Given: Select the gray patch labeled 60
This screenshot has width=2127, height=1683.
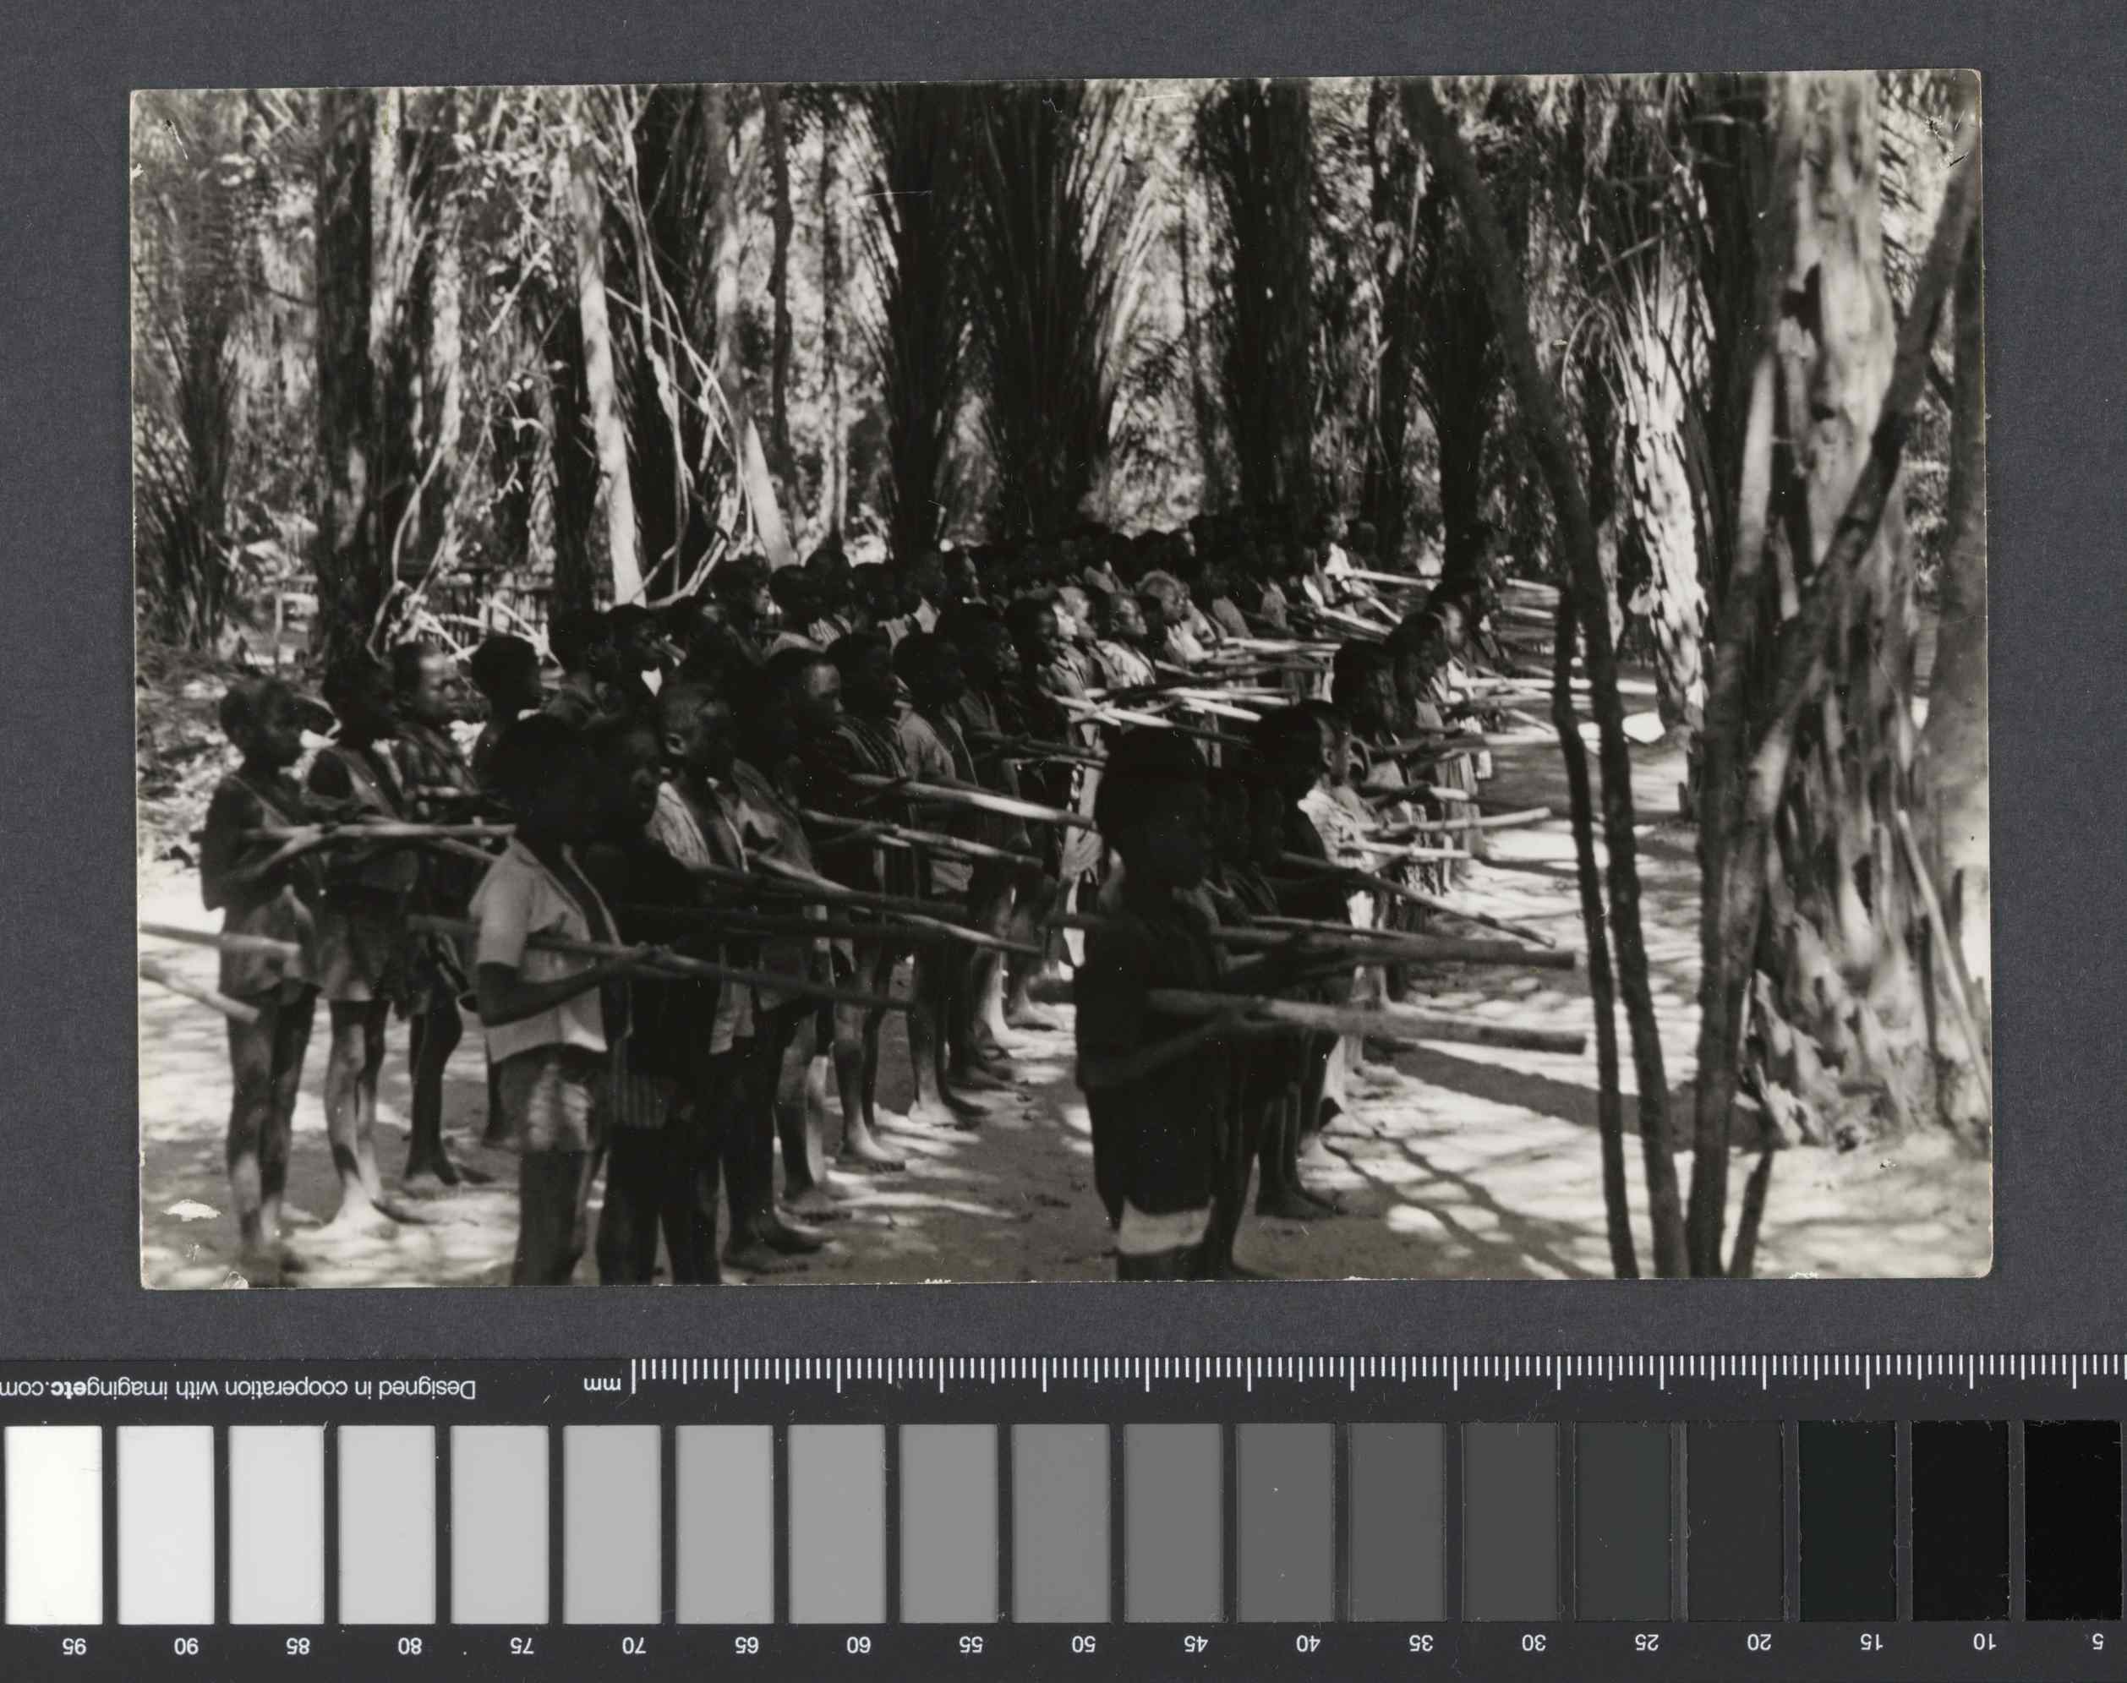Looking at the screenshot, I should (836, 1525).
